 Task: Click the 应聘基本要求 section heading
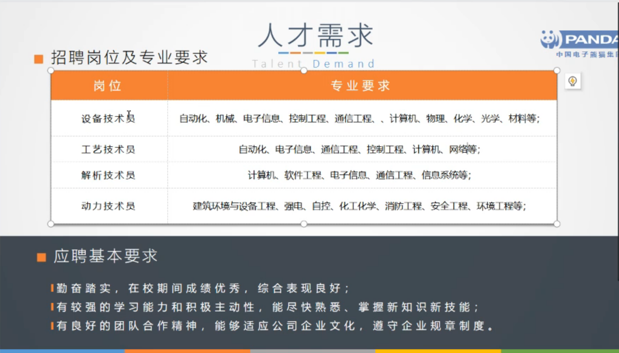[105, 256]
